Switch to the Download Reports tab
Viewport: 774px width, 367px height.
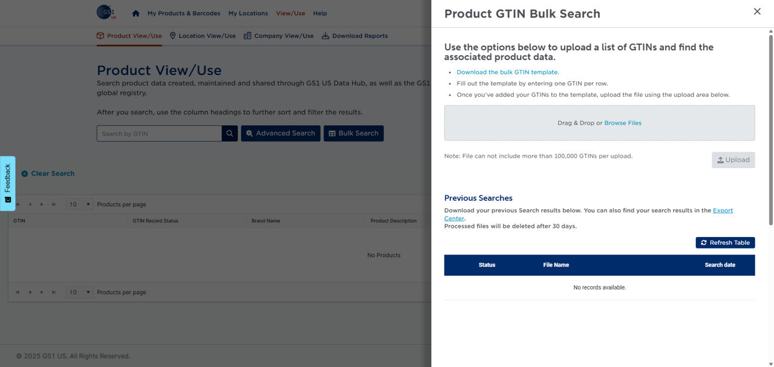[354, 36]
